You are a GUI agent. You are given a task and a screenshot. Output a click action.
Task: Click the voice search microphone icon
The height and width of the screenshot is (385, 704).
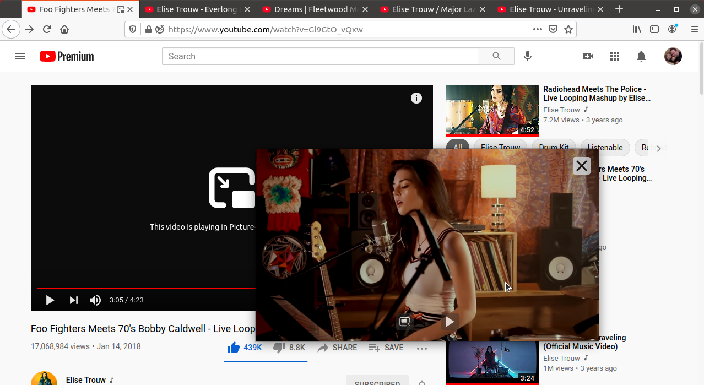click(527, 56)
